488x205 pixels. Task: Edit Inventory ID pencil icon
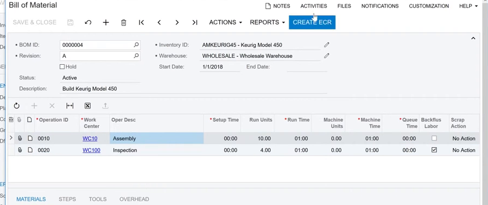click(x=326, y=45)
